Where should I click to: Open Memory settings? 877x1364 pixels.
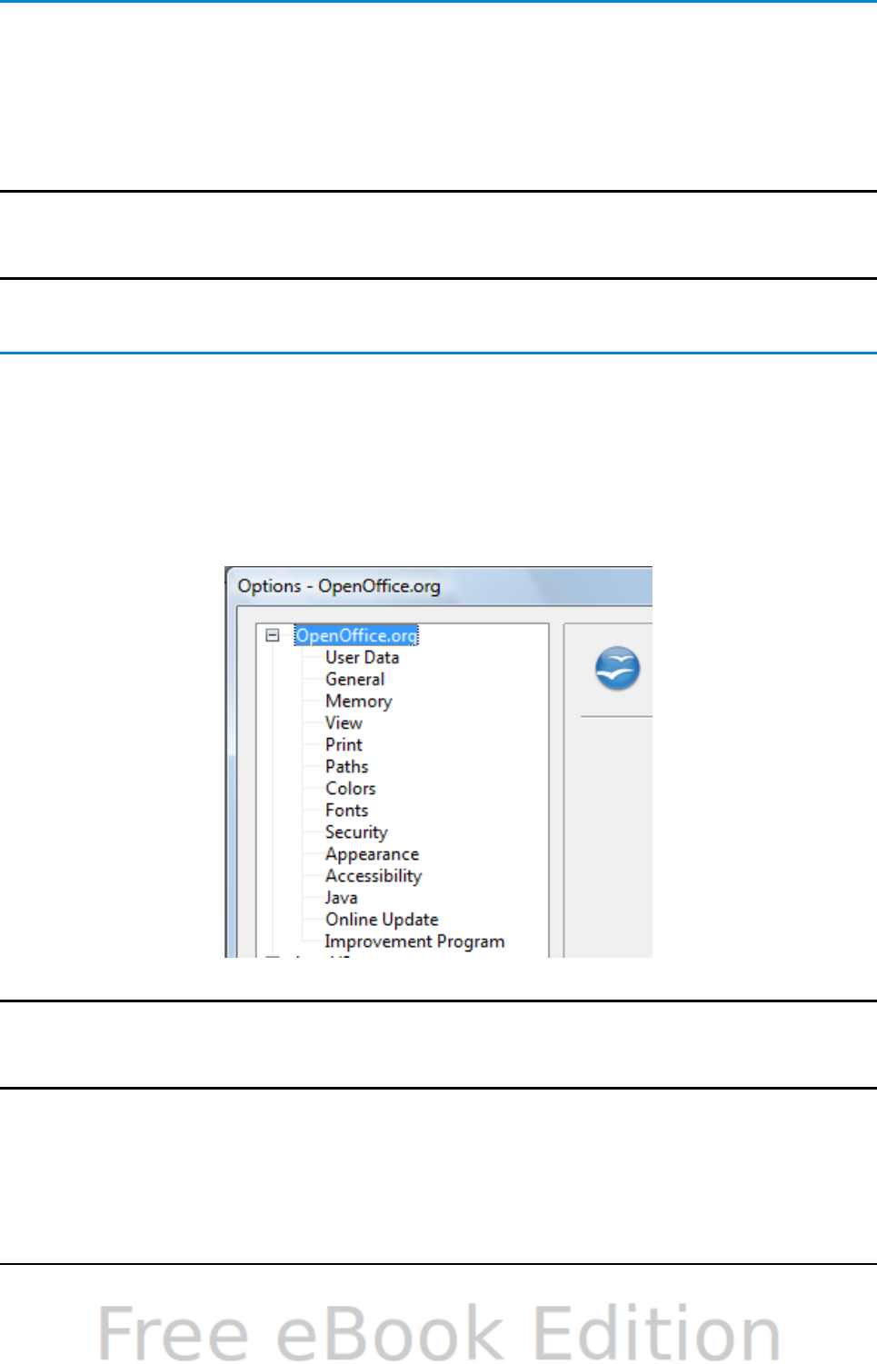tap(358, 701)
